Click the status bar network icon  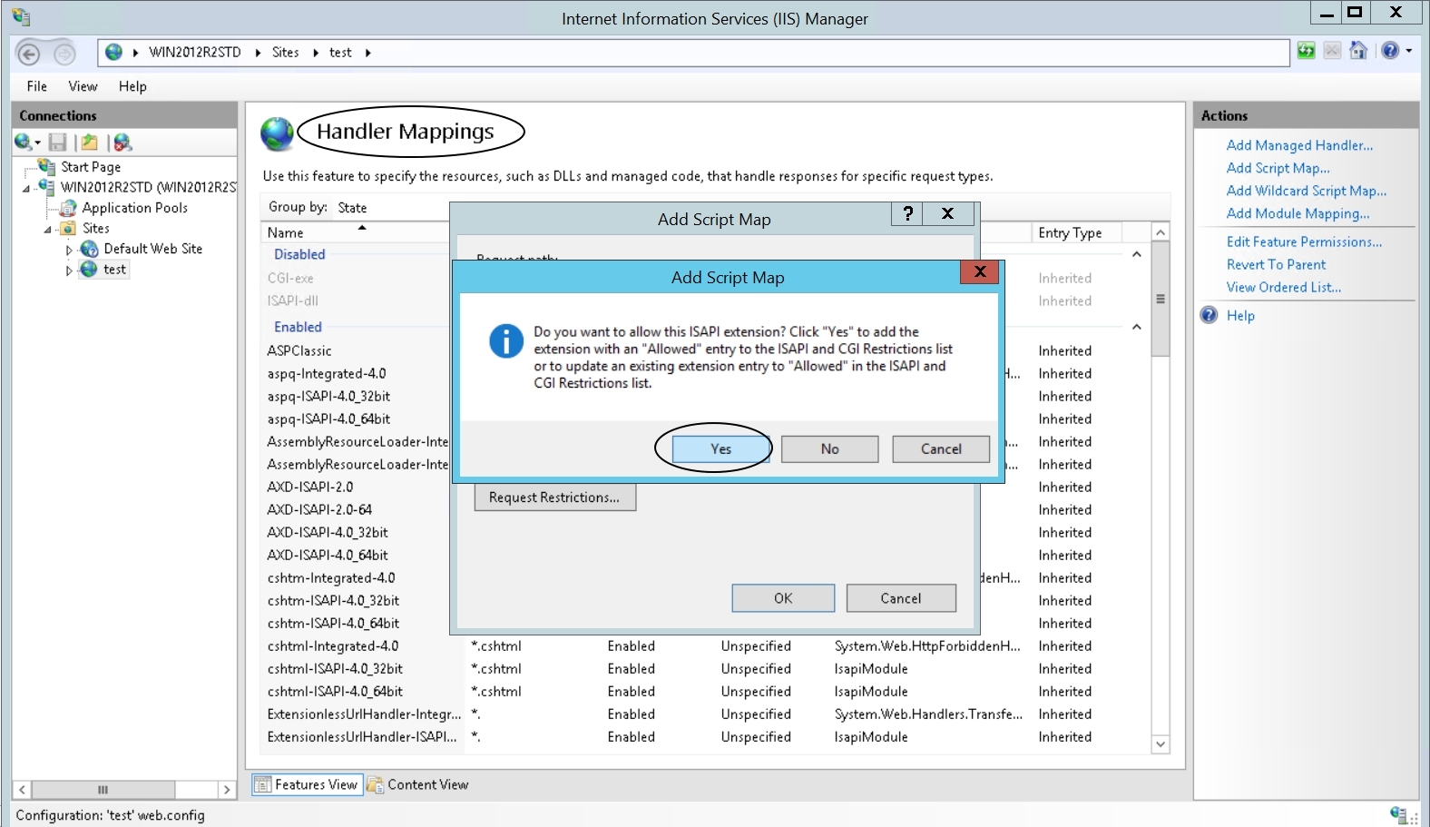click(x=1398, y=814)
